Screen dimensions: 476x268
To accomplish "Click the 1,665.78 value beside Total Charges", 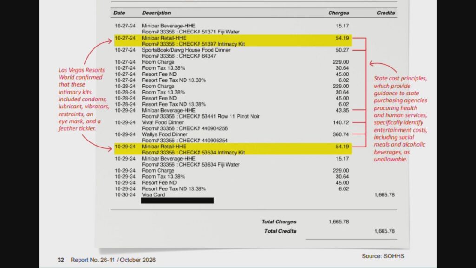I will click(x=338, y=222).
